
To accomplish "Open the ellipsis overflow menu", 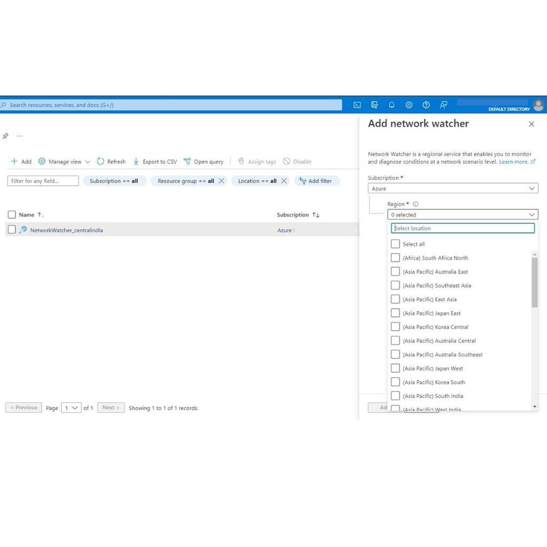I will pyautogui.click(x=19, y=136).
